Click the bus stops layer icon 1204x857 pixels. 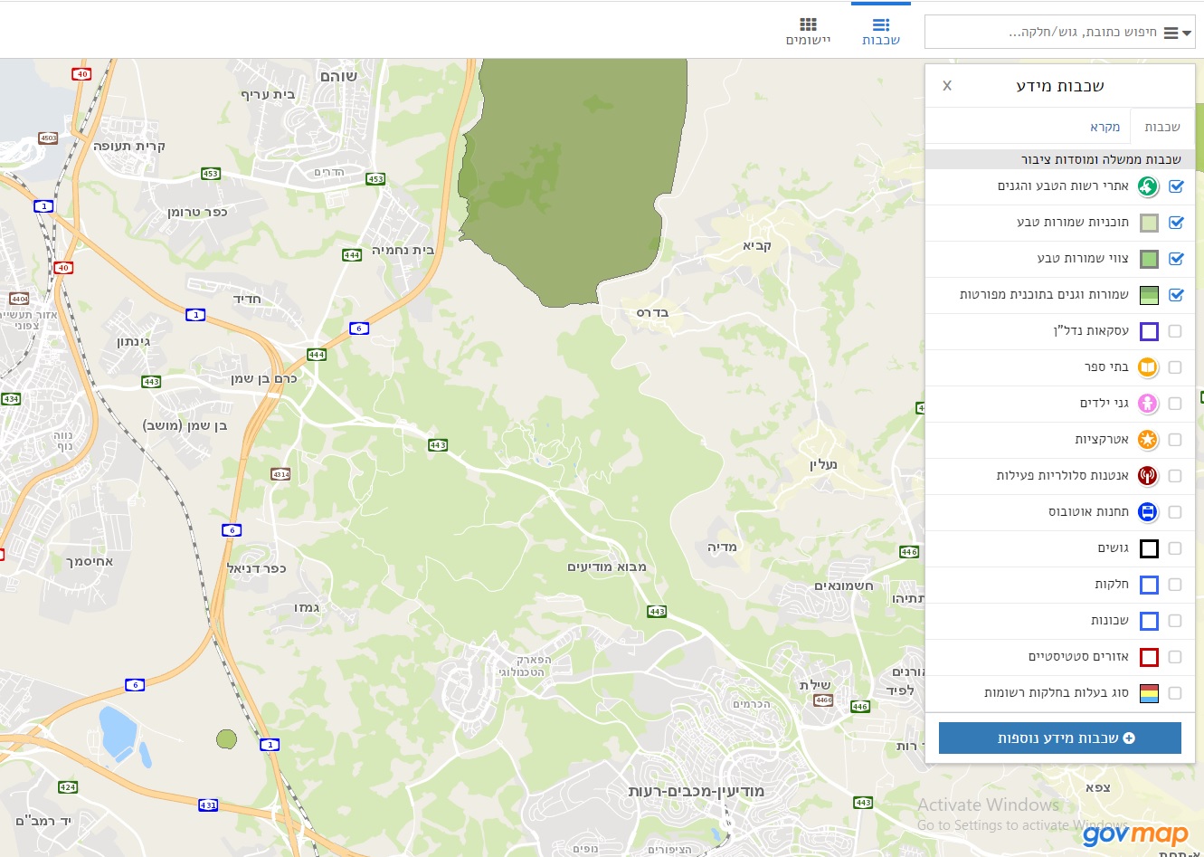pyautogui.click(x=1148, y=512)
